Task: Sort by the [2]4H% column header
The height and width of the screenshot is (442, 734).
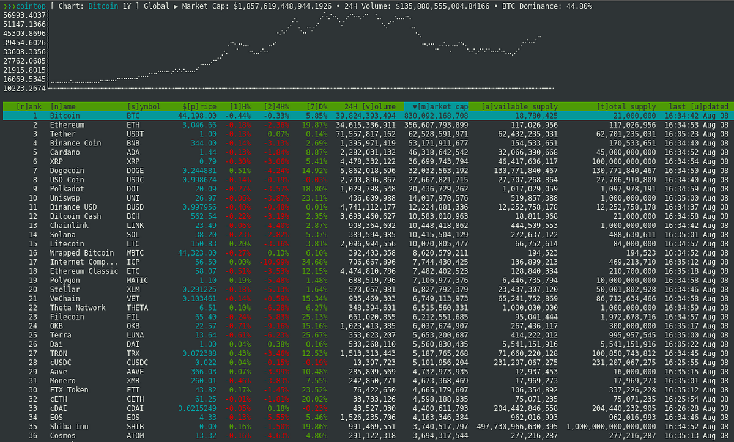Action: [x=276, y=106]
